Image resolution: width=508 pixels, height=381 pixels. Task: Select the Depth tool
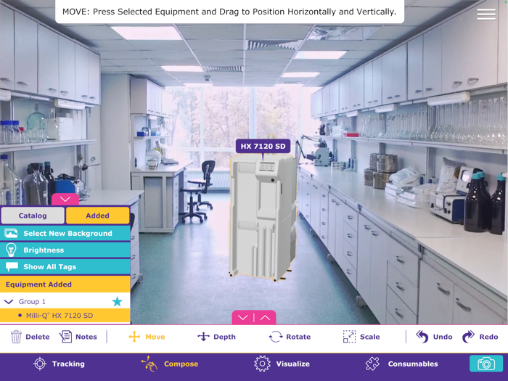click(216, 337)
